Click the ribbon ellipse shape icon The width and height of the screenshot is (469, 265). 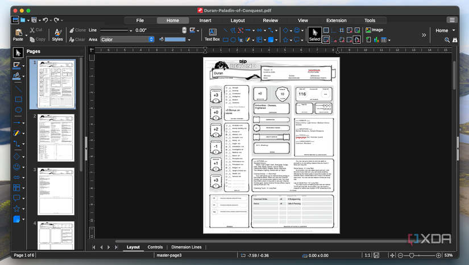[233, 40]
